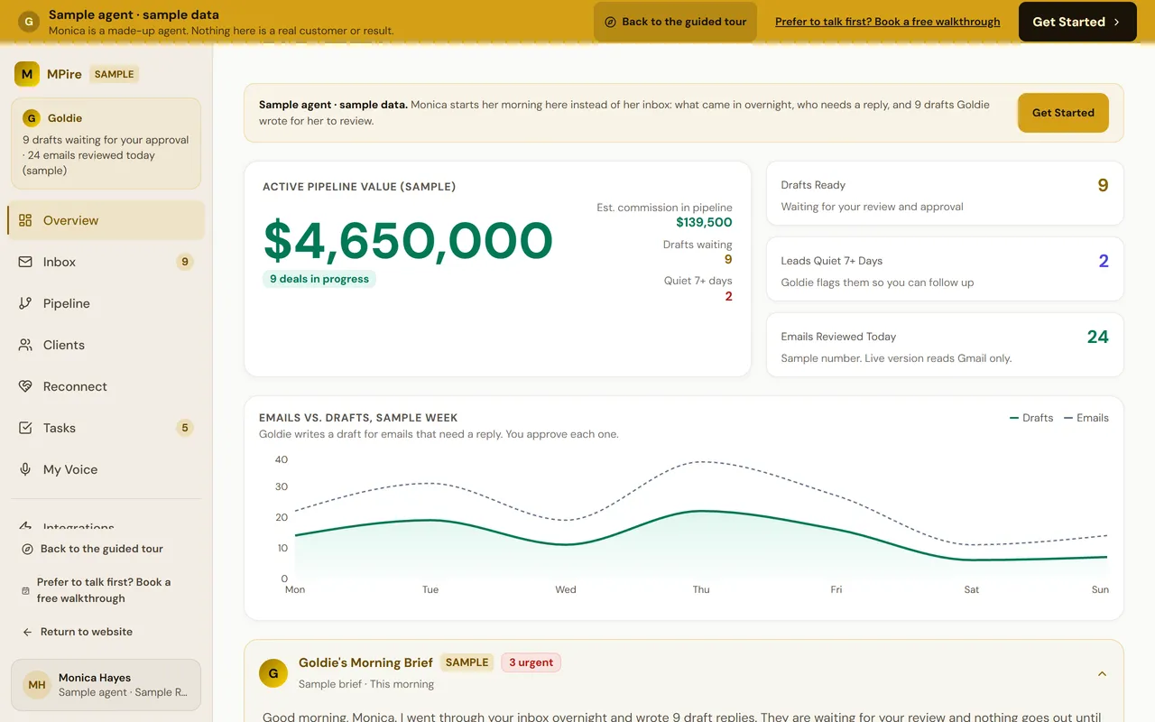Go to Pipeline section
The image size is (1155, 722).
click(106, 303)
